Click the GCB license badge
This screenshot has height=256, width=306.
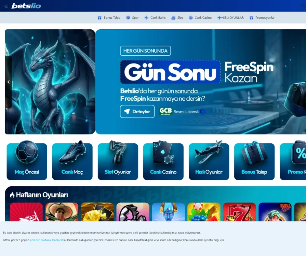coord(166,111)
